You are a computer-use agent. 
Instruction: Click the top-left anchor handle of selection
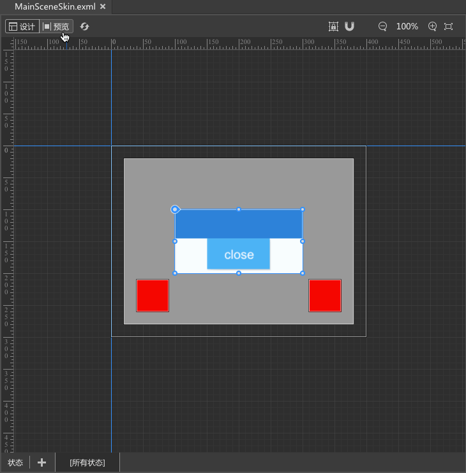pos(175,209)
